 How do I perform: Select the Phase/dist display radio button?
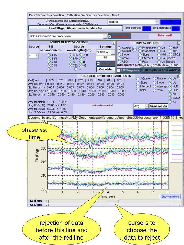140,51
